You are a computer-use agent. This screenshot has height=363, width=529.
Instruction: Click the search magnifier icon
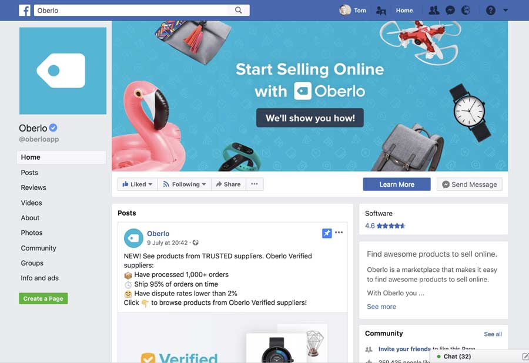pyautogui.click(x=238, y=10)
